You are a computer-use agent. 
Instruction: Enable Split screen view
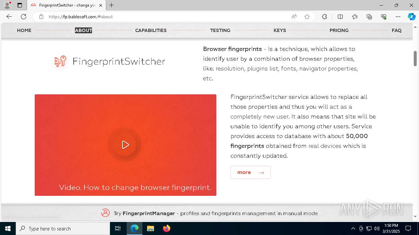(340, 17)
